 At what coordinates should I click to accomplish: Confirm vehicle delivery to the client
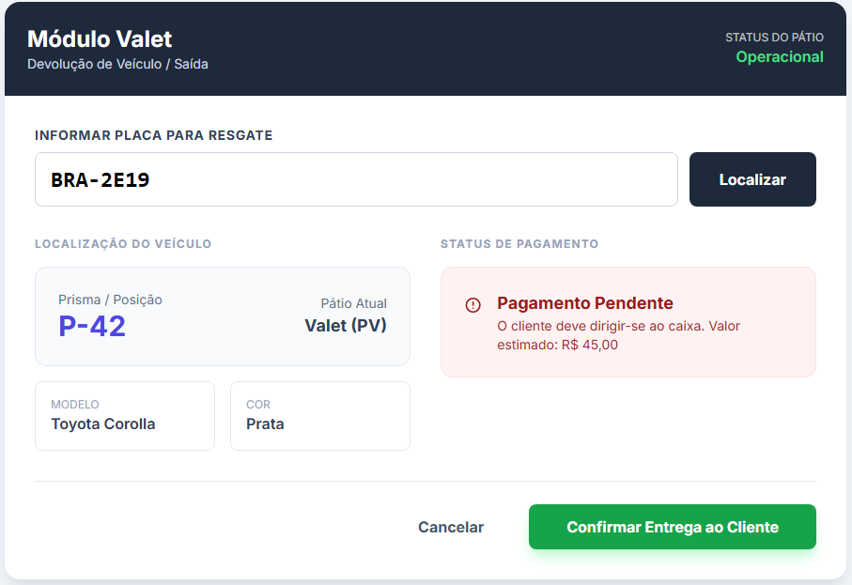(x=672, y=527)
